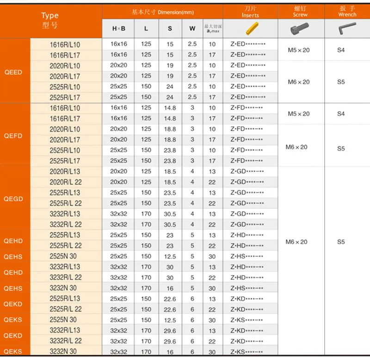
Task: Click the yellow insert icon under Inserts
Action: coord(252,29)
